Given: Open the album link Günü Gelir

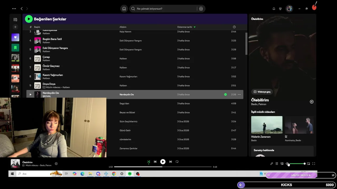Looking at the screenshot, I should pos(125,130).
